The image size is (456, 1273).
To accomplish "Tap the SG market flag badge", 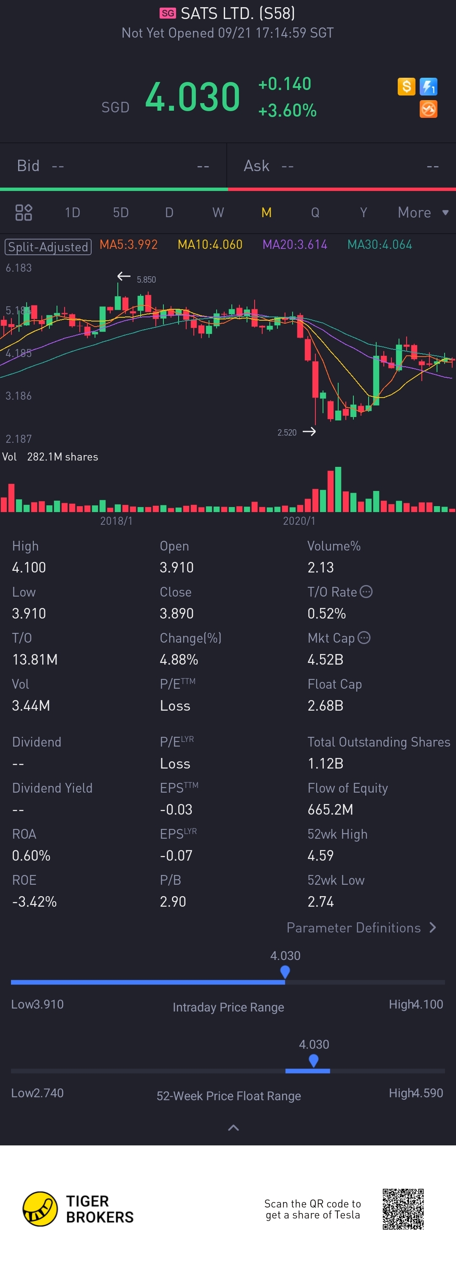I will pos(168,14).
